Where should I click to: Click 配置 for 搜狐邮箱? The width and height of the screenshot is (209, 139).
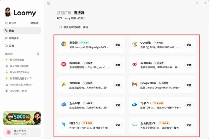click(x=118, y=85)
